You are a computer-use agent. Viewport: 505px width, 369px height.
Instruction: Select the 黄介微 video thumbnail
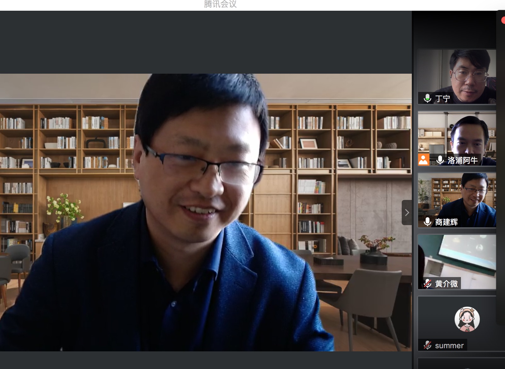(457, 262)
